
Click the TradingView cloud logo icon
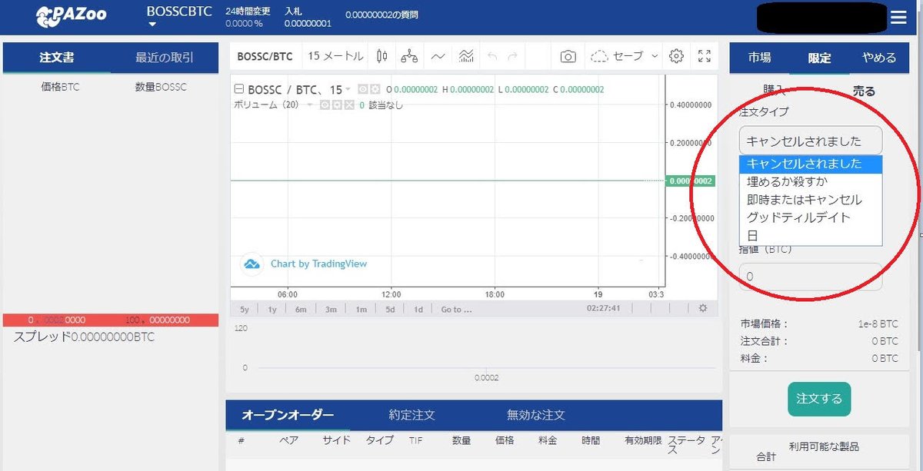pyautogui.click(x=252, y=264)
